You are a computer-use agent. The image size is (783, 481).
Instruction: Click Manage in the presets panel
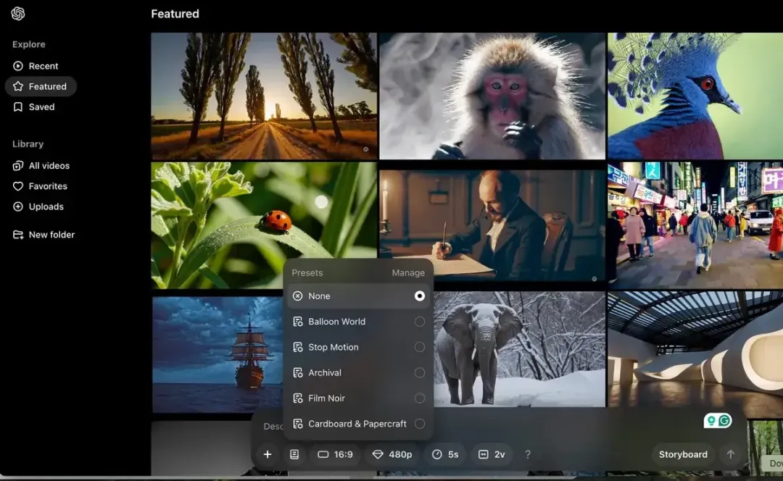pos(408,273)
